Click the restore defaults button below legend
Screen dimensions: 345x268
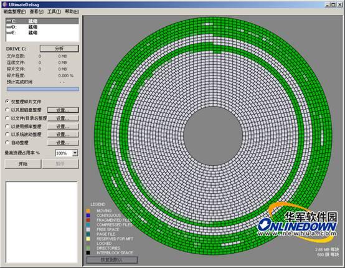pyautogui.click(x=112, y=260)
